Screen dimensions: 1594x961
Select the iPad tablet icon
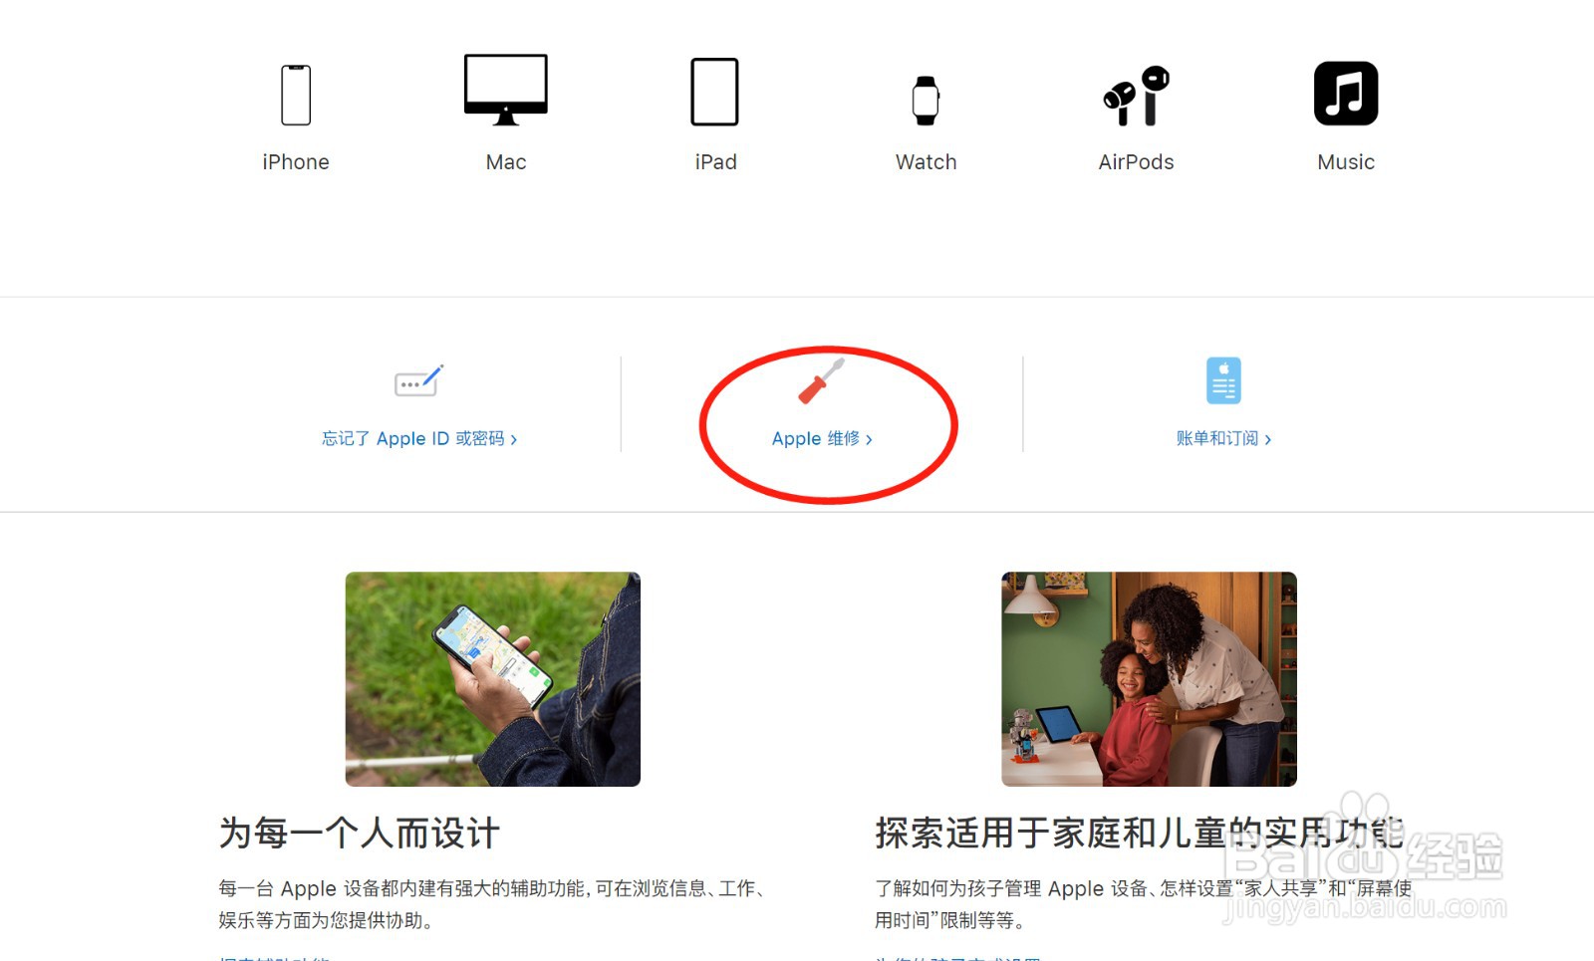click(715, 92)
